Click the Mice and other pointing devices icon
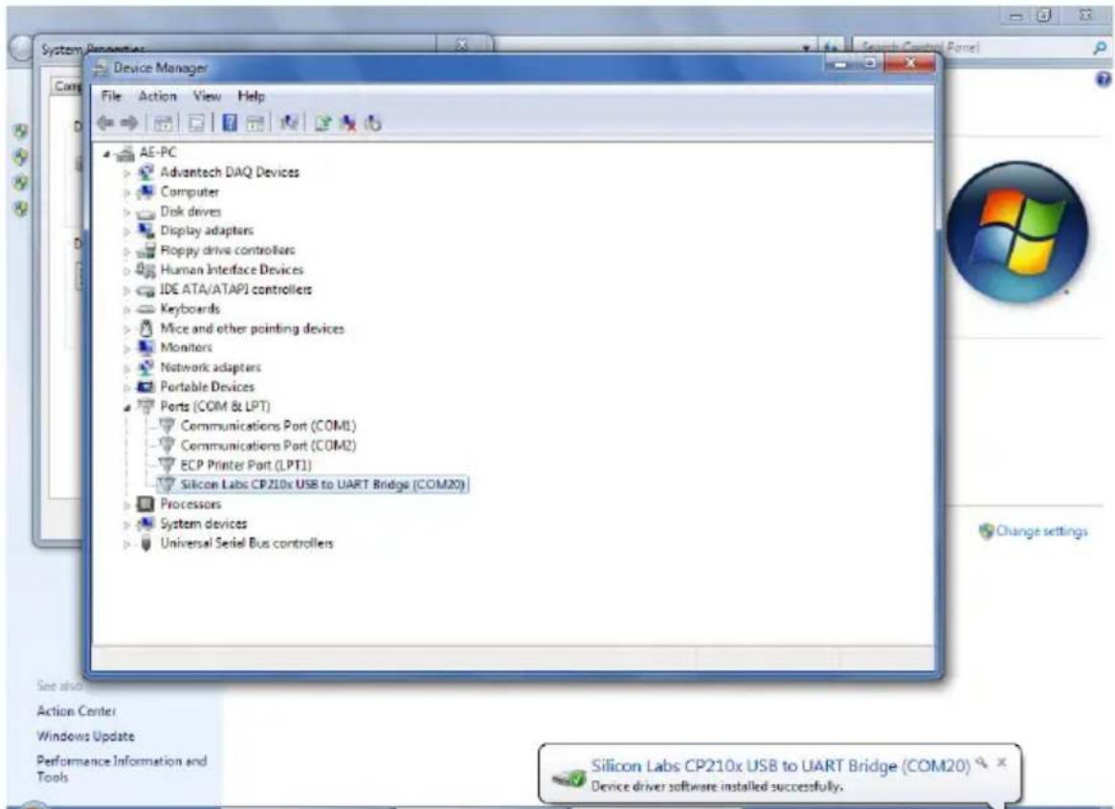This screenshot has height=809, width=1115. (x=145, y=328)
